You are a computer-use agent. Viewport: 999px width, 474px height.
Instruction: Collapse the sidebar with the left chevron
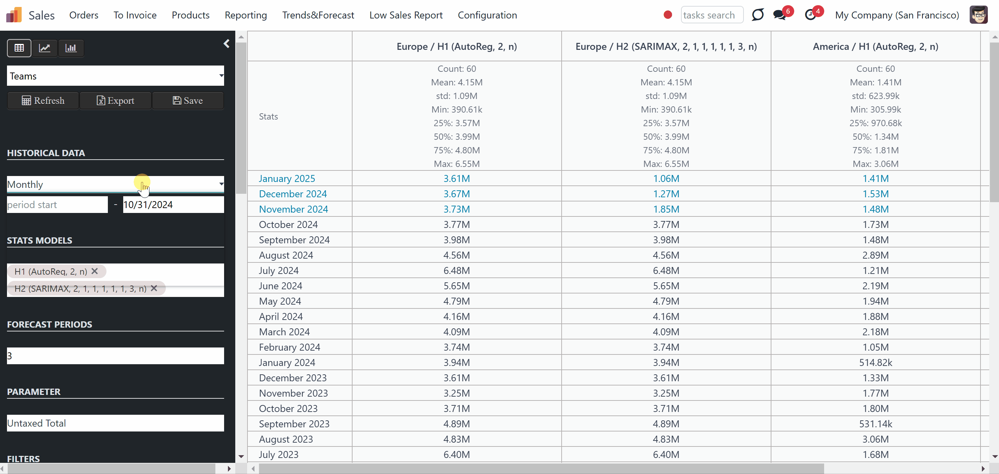(227, 43)
